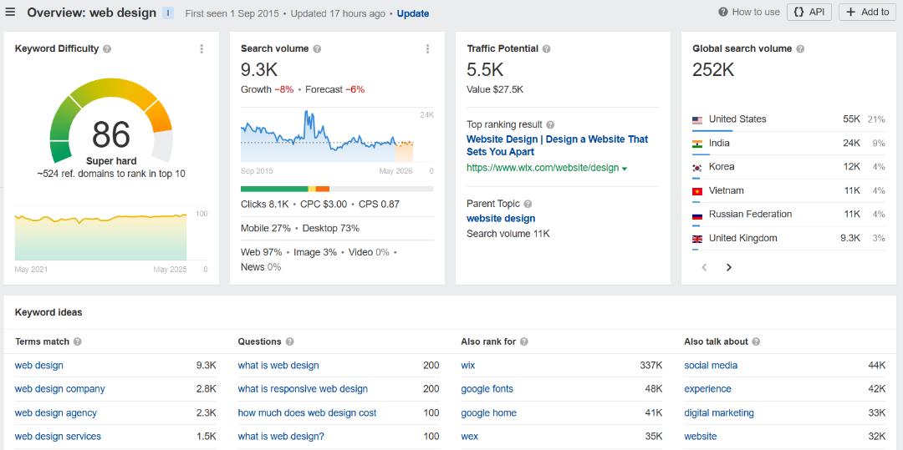
Task: Select the web design company keyword
Action: [x=60, y=389]
